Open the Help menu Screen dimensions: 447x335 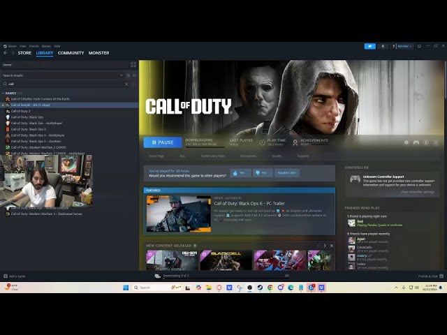[57, 46]
